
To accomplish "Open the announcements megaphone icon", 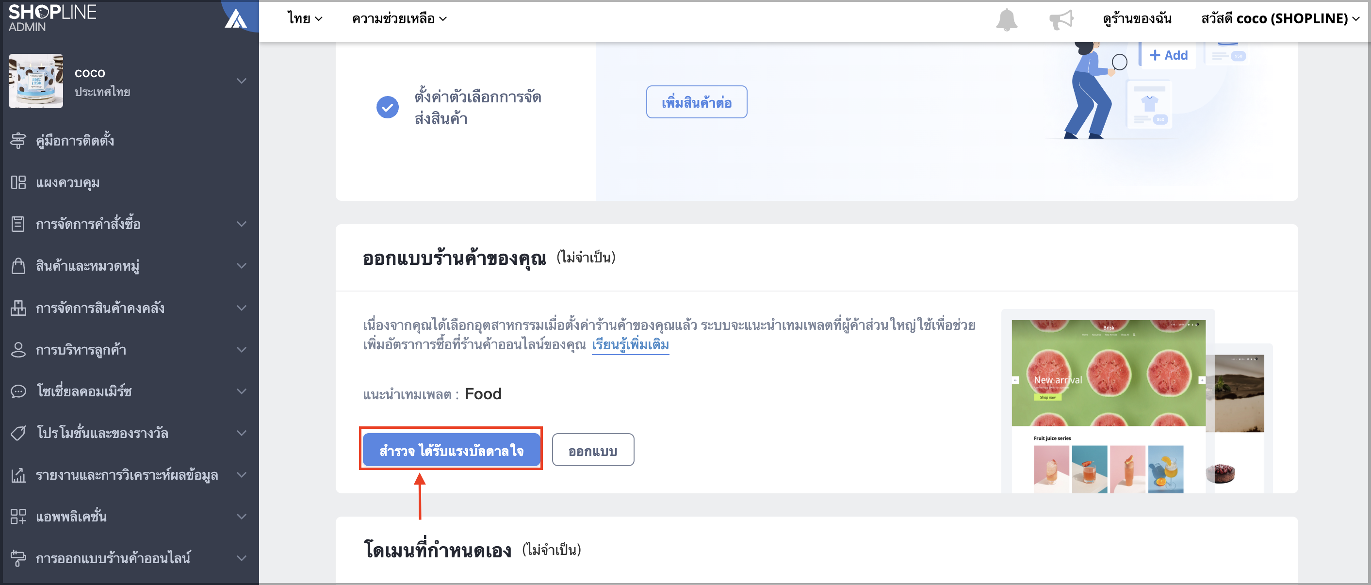I will coord(1061,20).
